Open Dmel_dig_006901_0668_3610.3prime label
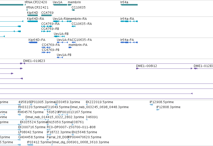 (x=80, y=142)
